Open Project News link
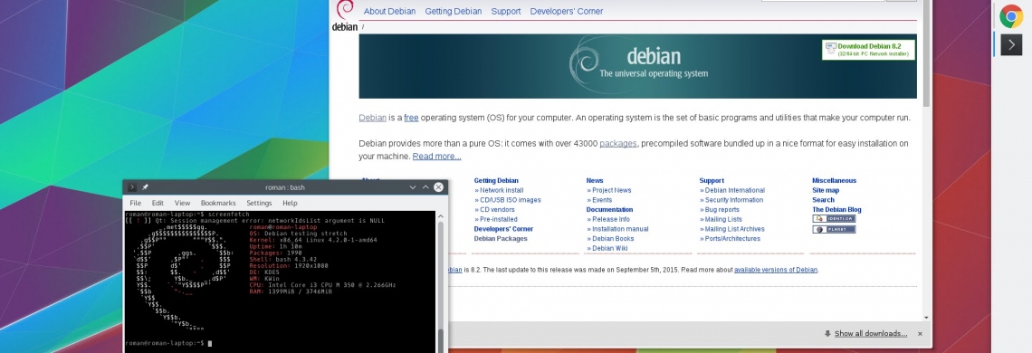Screen dimensions: 1032x353 (611, 190)
